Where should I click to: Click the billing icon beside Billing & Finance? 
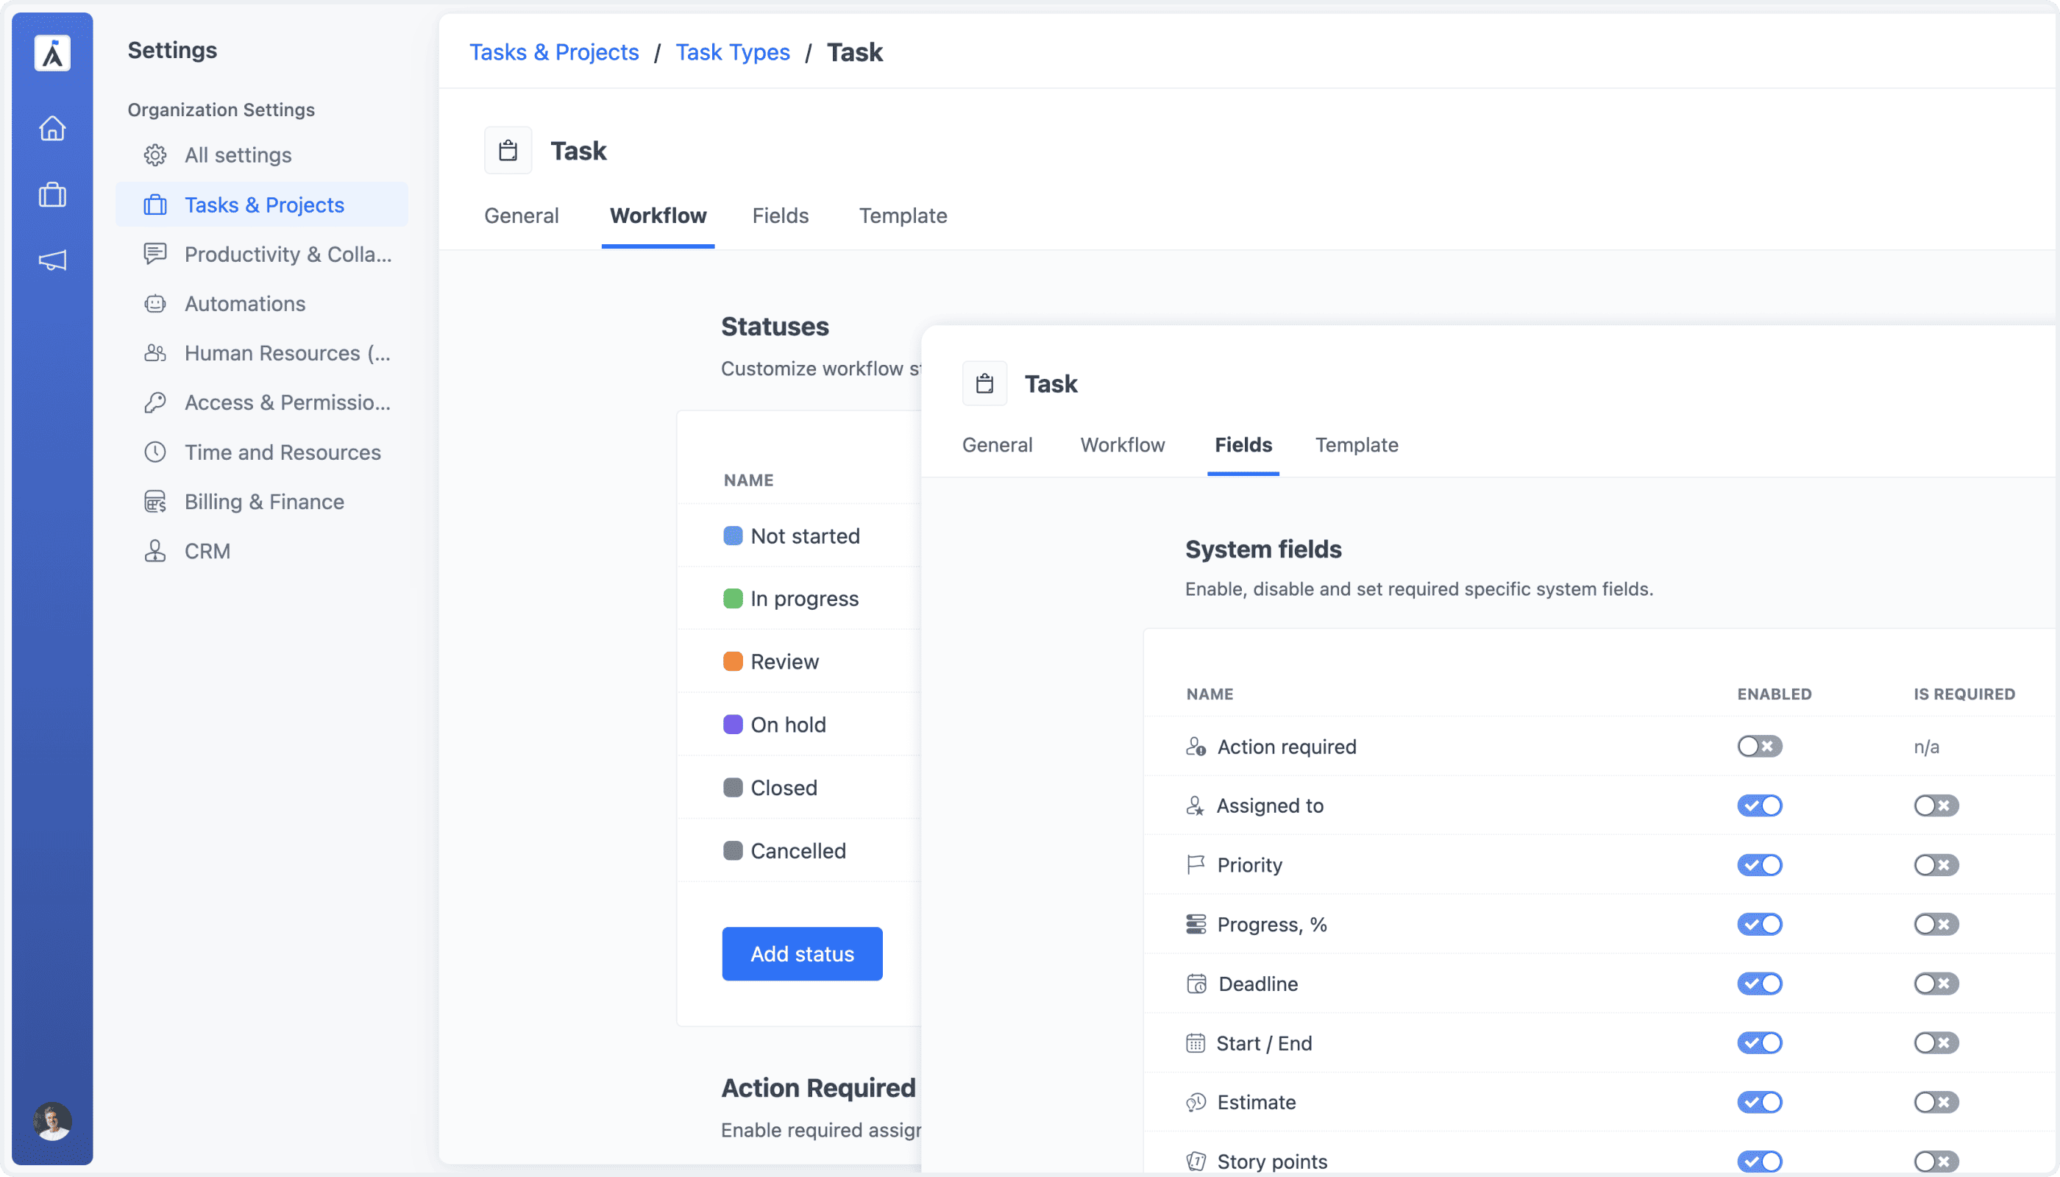[155, 501]
